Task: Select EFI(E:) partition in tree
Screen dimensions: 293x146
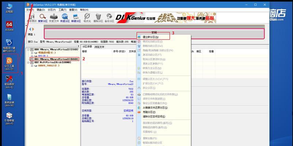Action: [x=43, y=56]
